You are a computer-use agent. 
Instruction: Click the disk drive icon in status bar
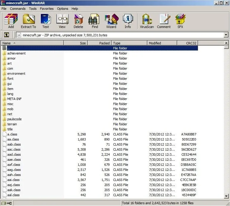click(3, 203)
